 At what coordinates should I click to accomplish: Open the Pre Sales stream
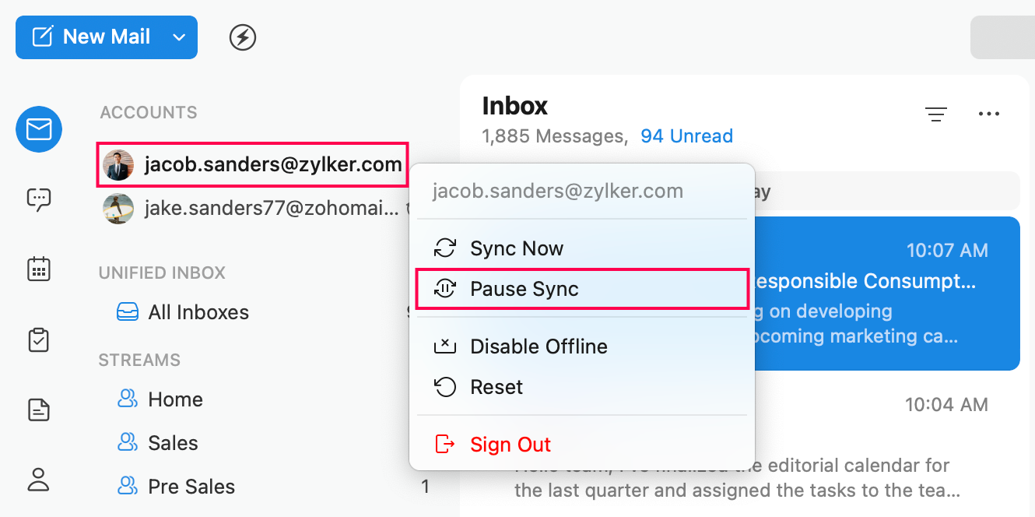coord(191,487)
